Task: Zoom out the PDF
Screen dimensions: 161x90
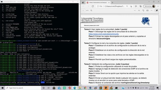Action: click(x=135, y=10)
